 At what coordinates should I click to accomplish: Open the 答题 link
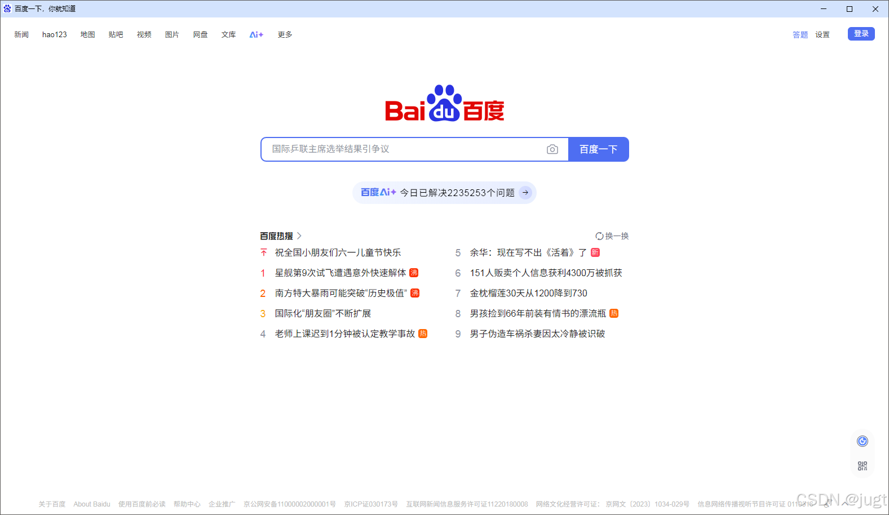[x=800, y=35]
